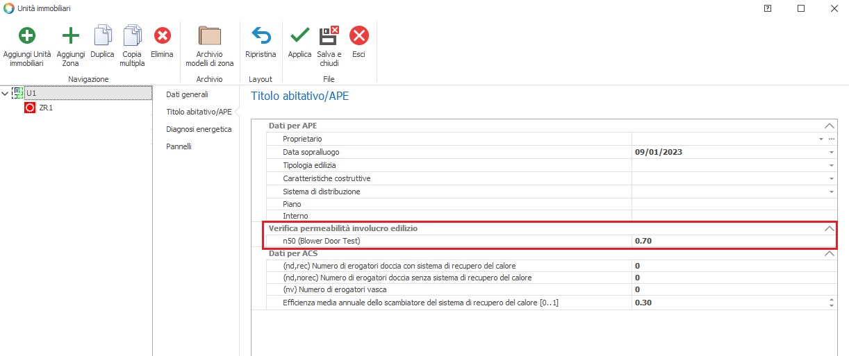Collapse the Dati per APE section

(x=828, y=126)
